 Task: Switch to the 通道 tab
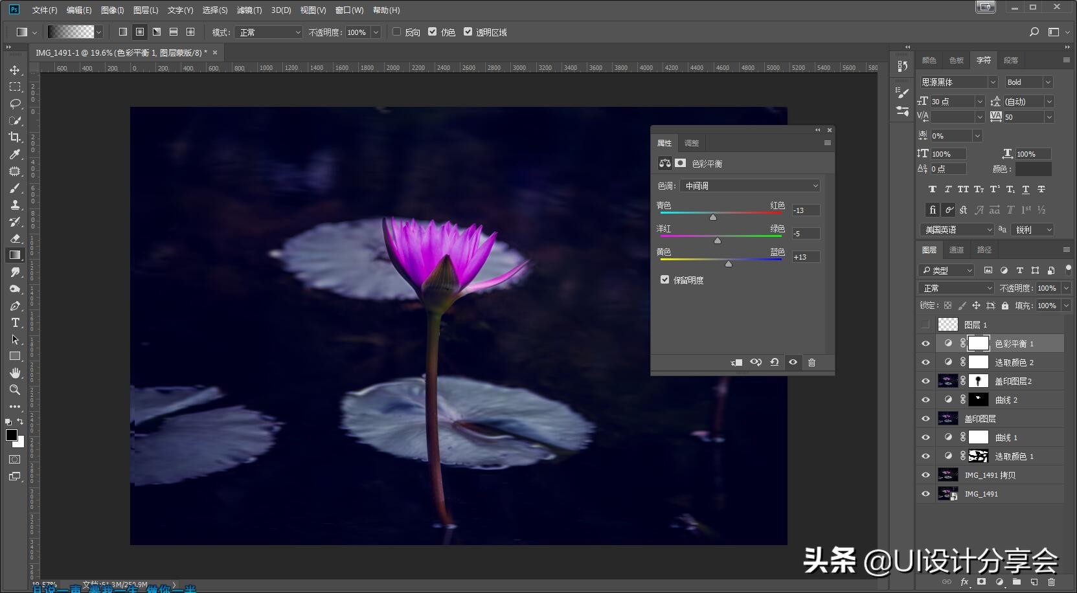[956, 250]
